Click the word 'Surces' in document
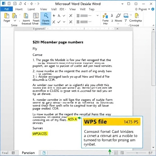Viewport: 156px width, 156px height. click(x=38, y=128)
